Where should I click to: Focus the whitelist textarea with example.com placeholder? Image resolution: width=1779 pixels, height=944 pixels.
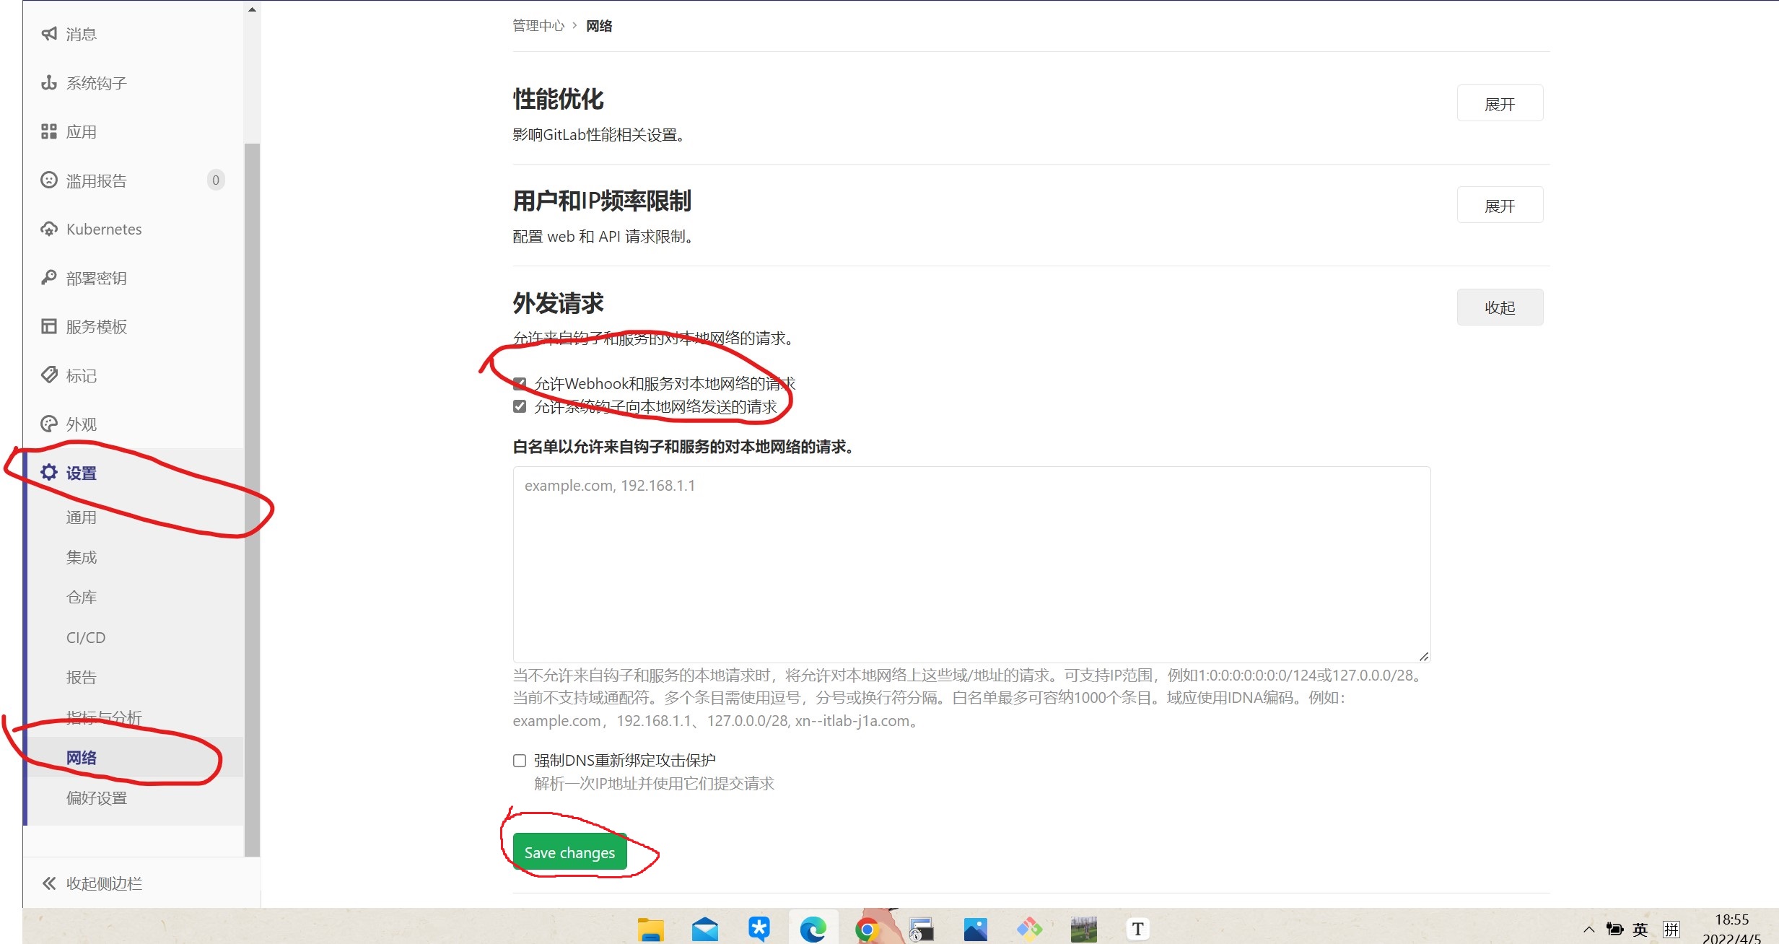click(x=971, y=564)
